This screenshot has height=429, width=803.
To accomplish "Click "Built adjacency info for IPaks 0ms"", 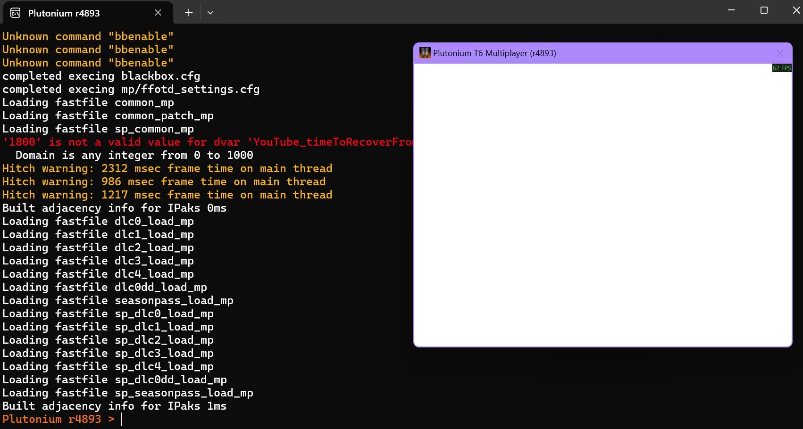I will click(x=114, y=208).
